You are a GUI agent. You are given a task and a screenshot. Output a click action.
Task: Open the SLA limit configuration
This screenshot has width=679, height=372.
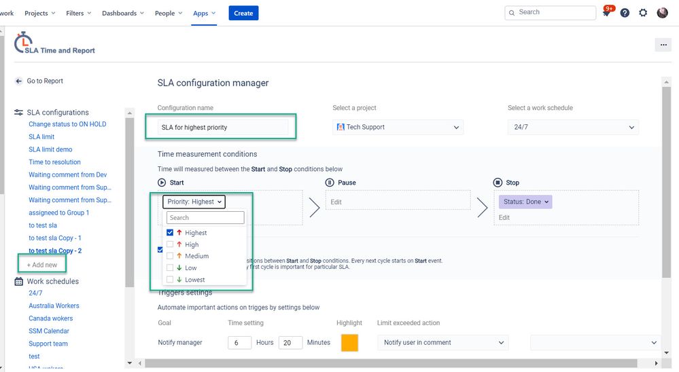[41, 136]
